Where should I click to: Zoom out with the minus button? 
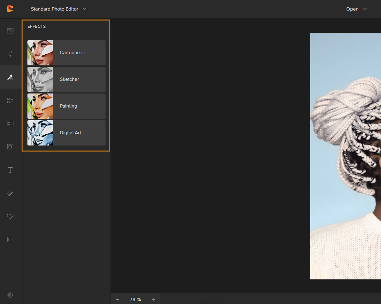pyautogui.click(x=118, y=299)
